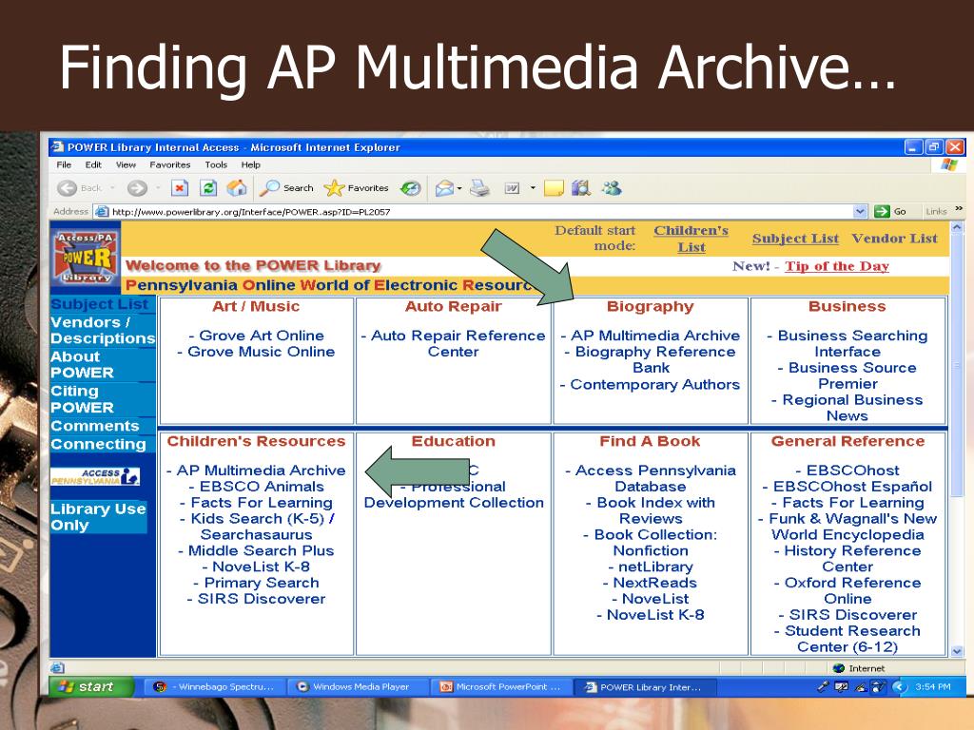Open the Tools menu
Screen dimensions: 974x730
[x=216, y=164]
